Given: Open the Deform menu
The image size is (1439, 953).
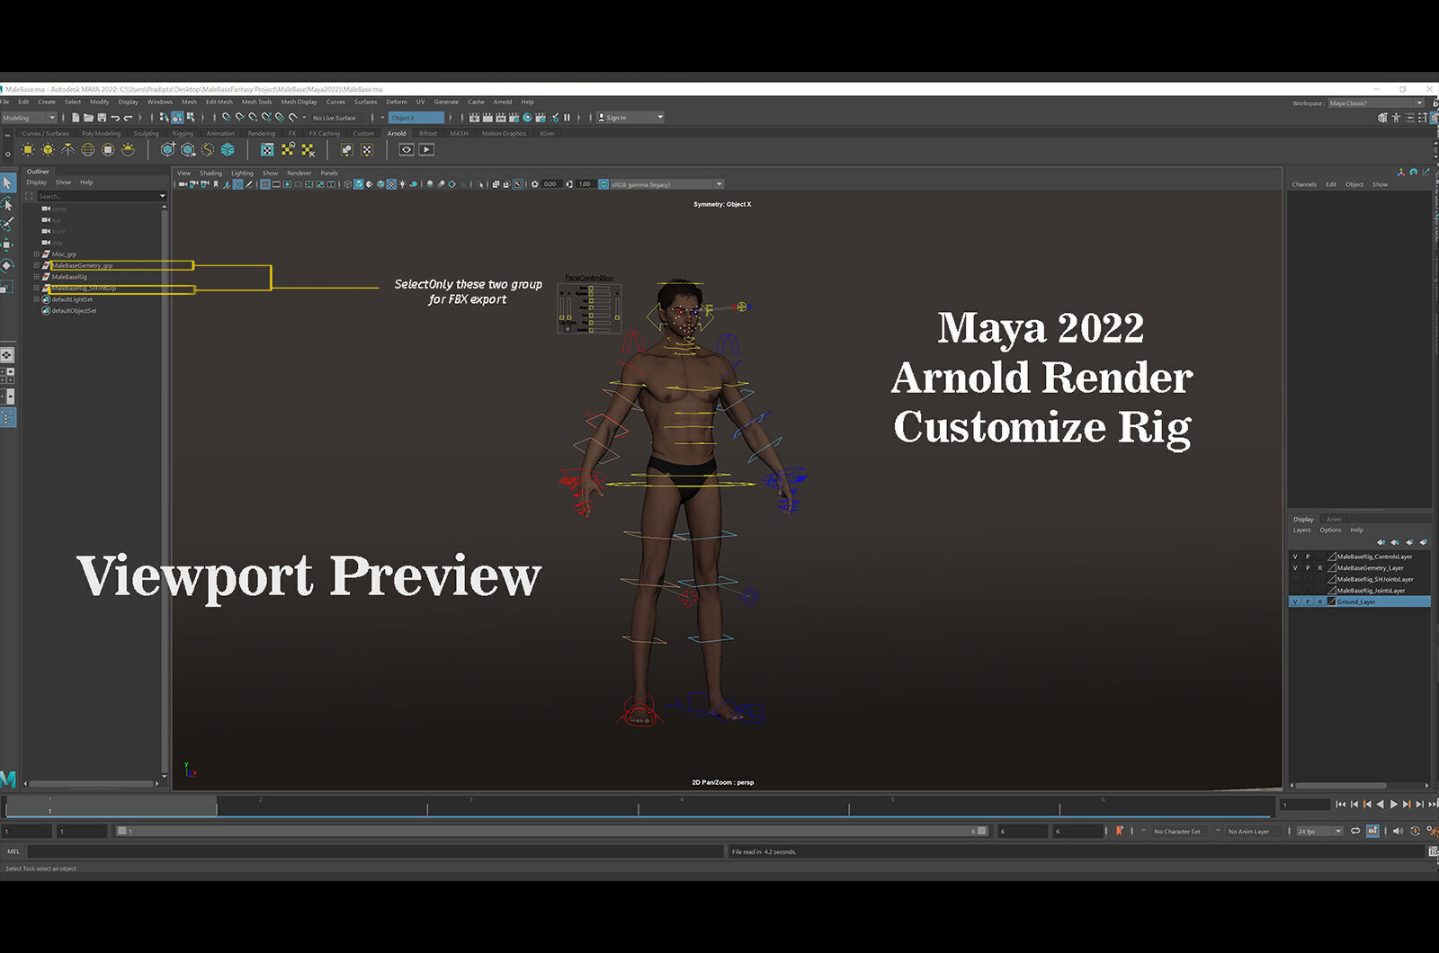Looking at the screenshot, I should point(397,102).
